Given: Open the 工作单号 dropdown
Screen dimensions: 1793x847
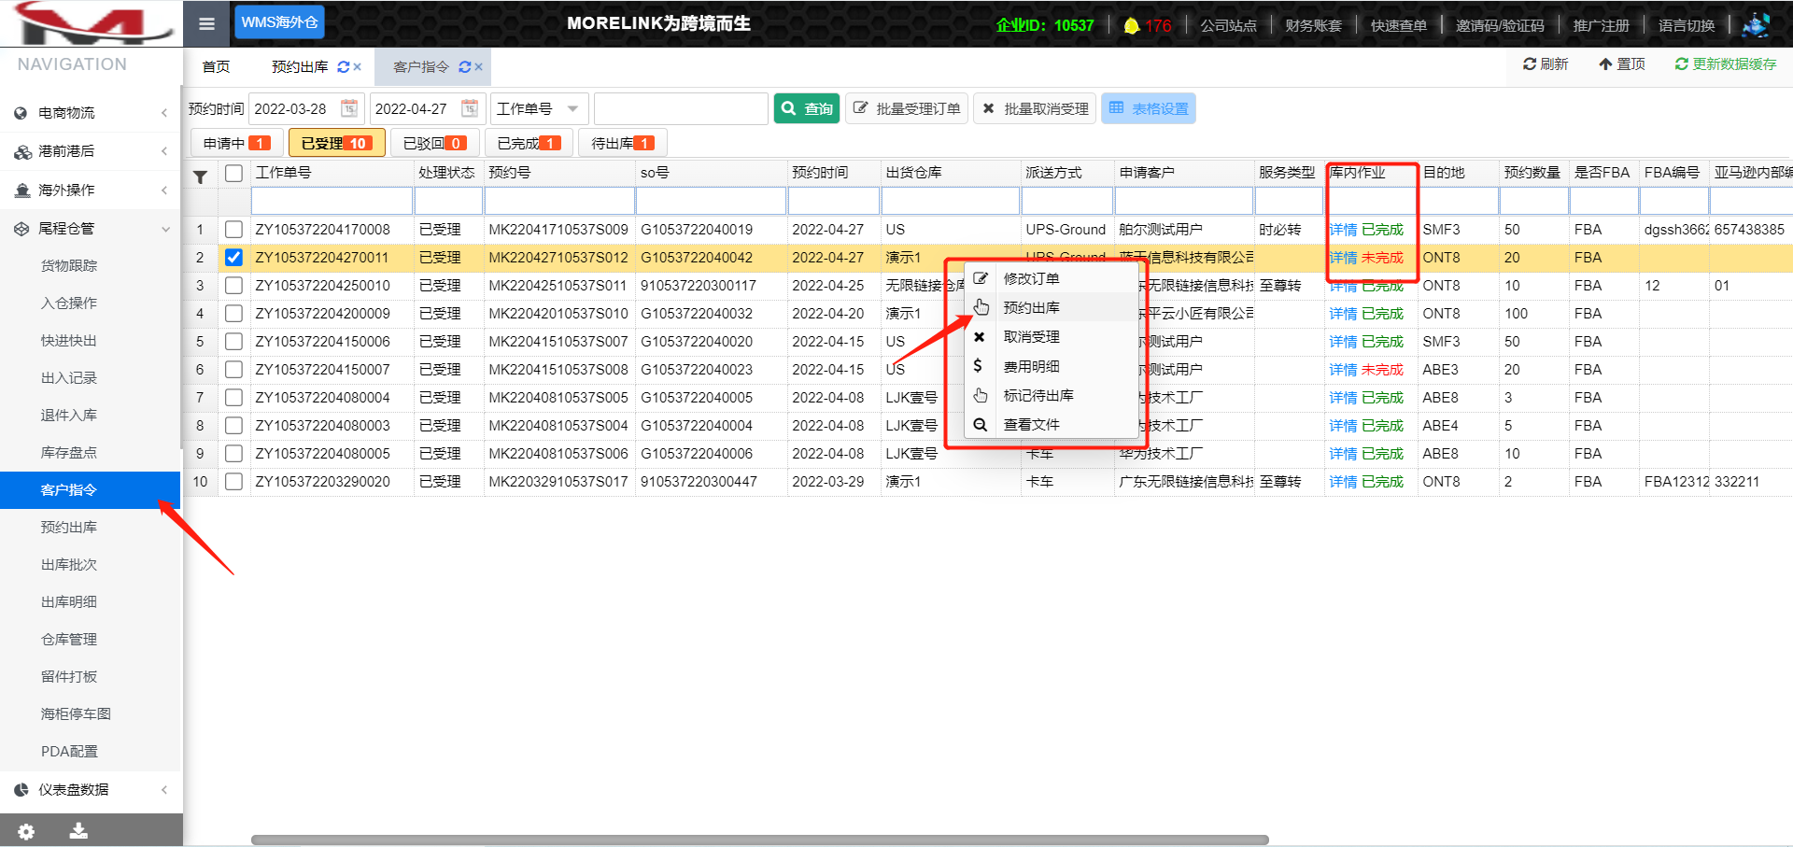Looking at the screenshot, I should [540, 109].
